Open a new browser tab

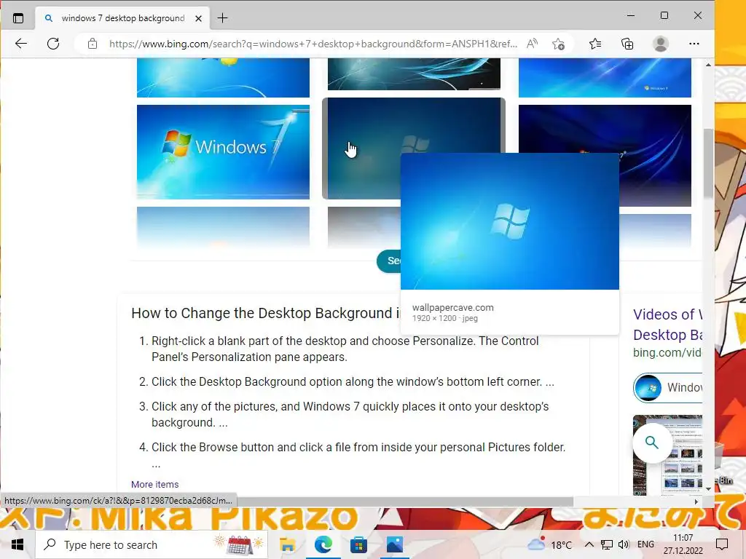pyautogui.click(x=222, y=18)
